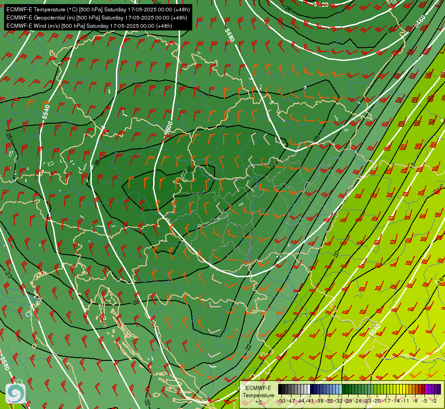Click the -35 legend tick label
The width and height of the screenshot is (445, 409).
(329, 401)
